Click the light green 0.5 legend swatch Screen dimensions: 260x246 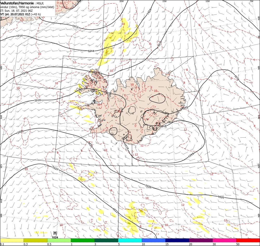pos(59,240)
